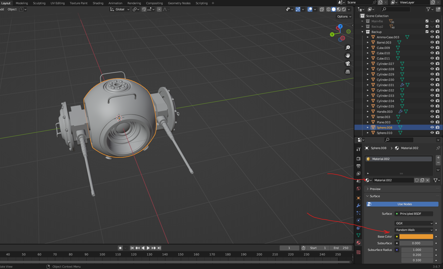This screenshot has width=443, height=269.
Task: Click the Options button in viewport
Action: 344,16
